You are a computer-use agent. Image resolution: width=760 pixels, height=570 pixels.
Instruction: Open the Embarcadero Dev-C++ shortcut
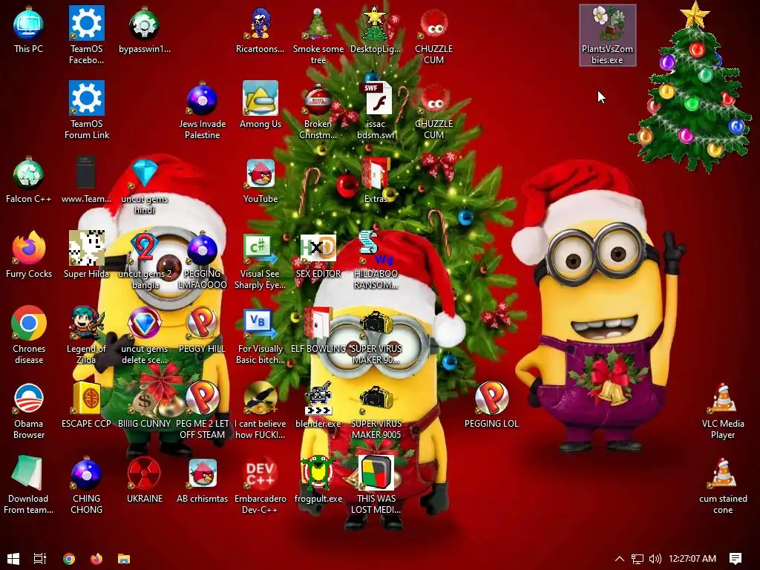(261, 485)
